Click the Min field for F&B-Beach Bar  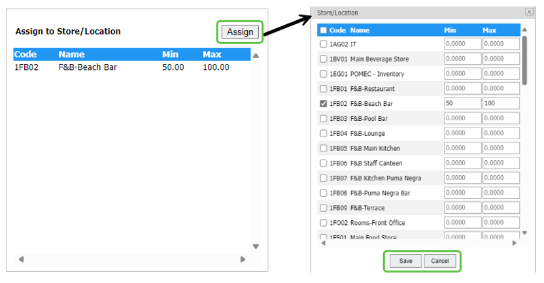click(x=462, y=104)
